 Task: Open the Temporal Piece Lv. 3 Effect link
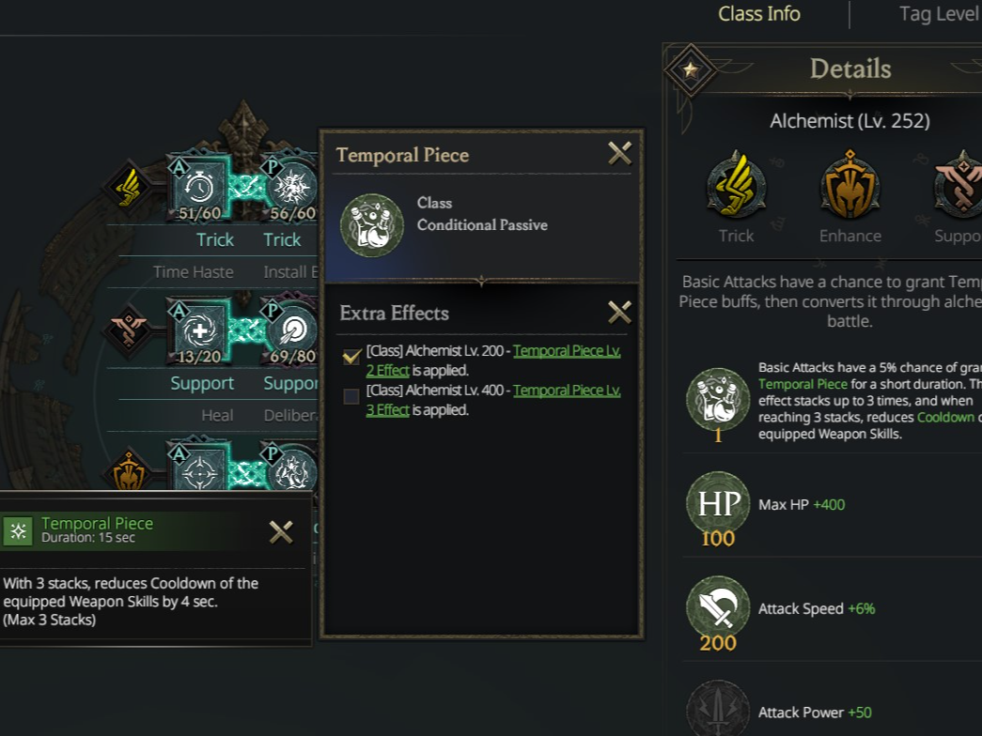pos(566,391)
